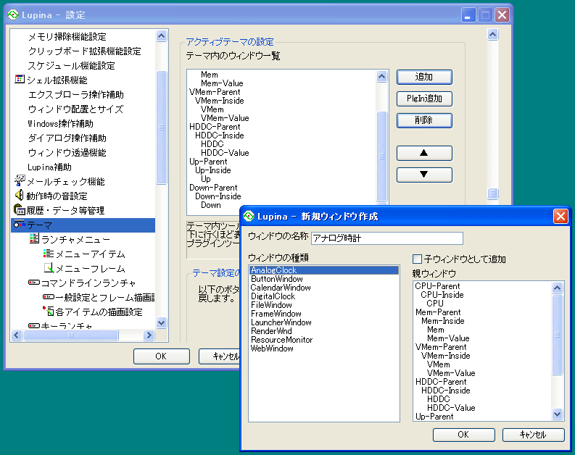
Task: Select ウィンドウ透過機能 tree item
Action: pyautogui.click(x=67, y=152)
